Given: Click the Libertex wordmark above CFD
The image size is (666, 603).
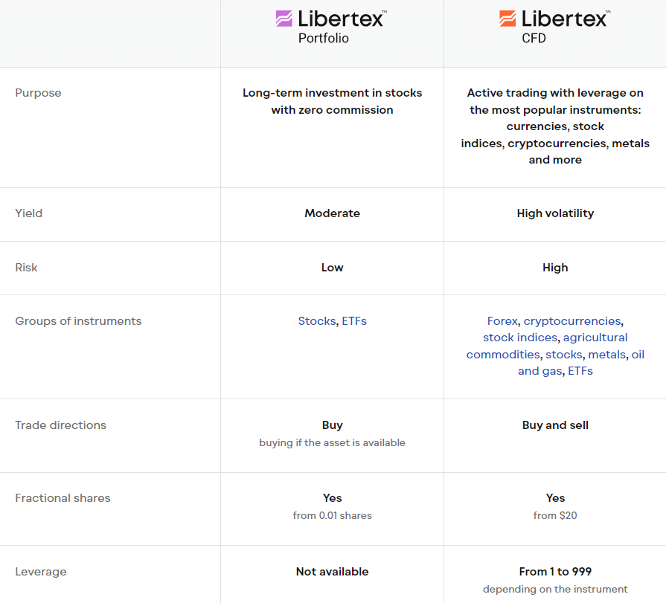Looking at the screenshot, I should 566,19.
